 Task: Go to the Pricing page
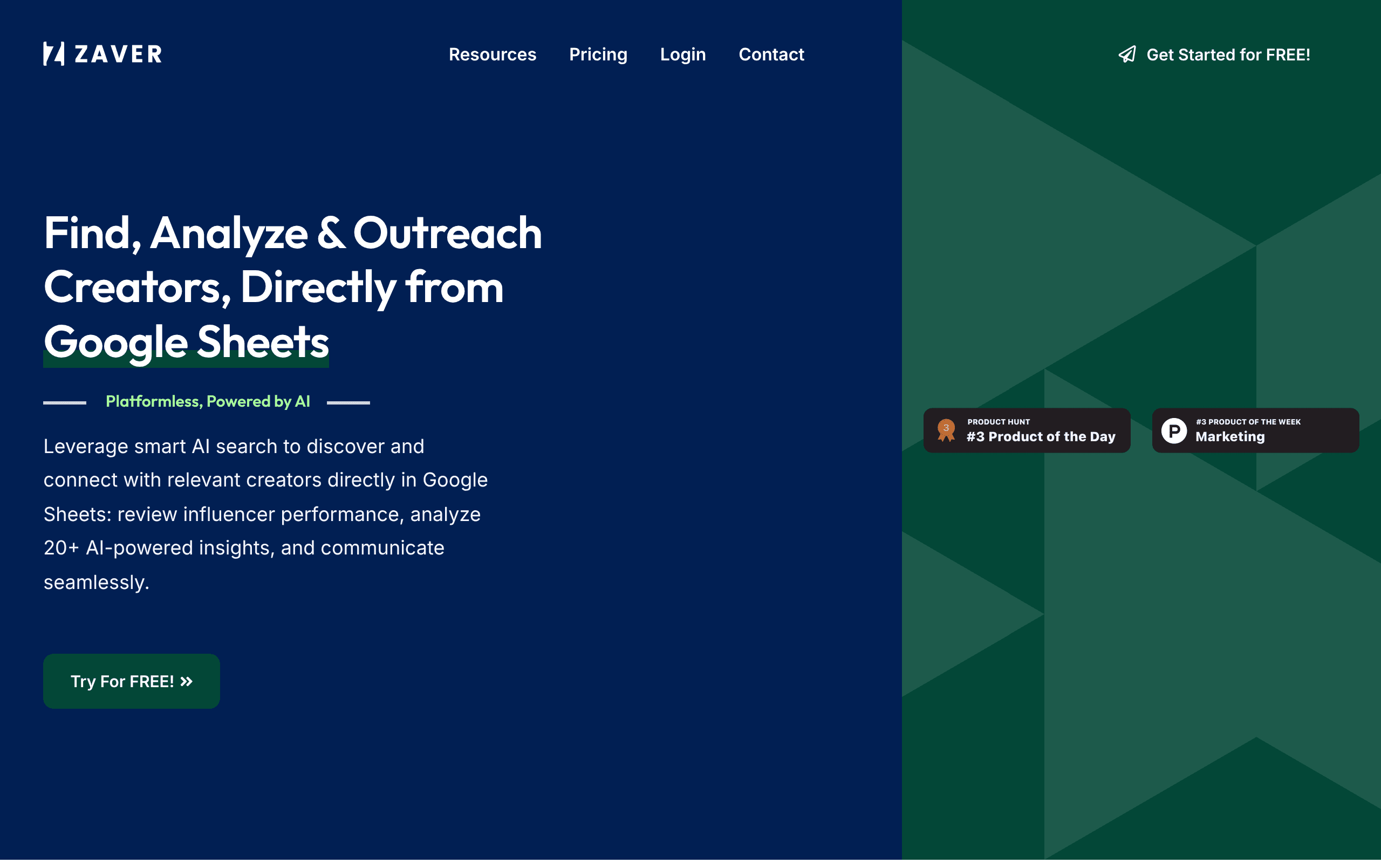coord(598,54)
